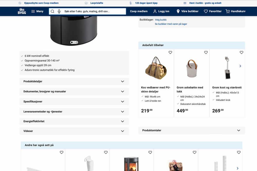Click the Velg butikk link

pyautogui.click(x=161, y=20)
